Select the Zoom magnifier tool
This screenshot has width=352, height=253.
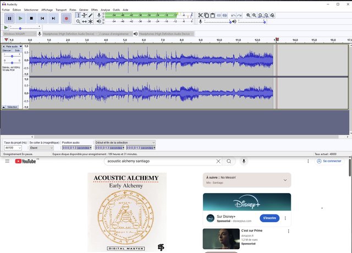(x=78, y=21)
